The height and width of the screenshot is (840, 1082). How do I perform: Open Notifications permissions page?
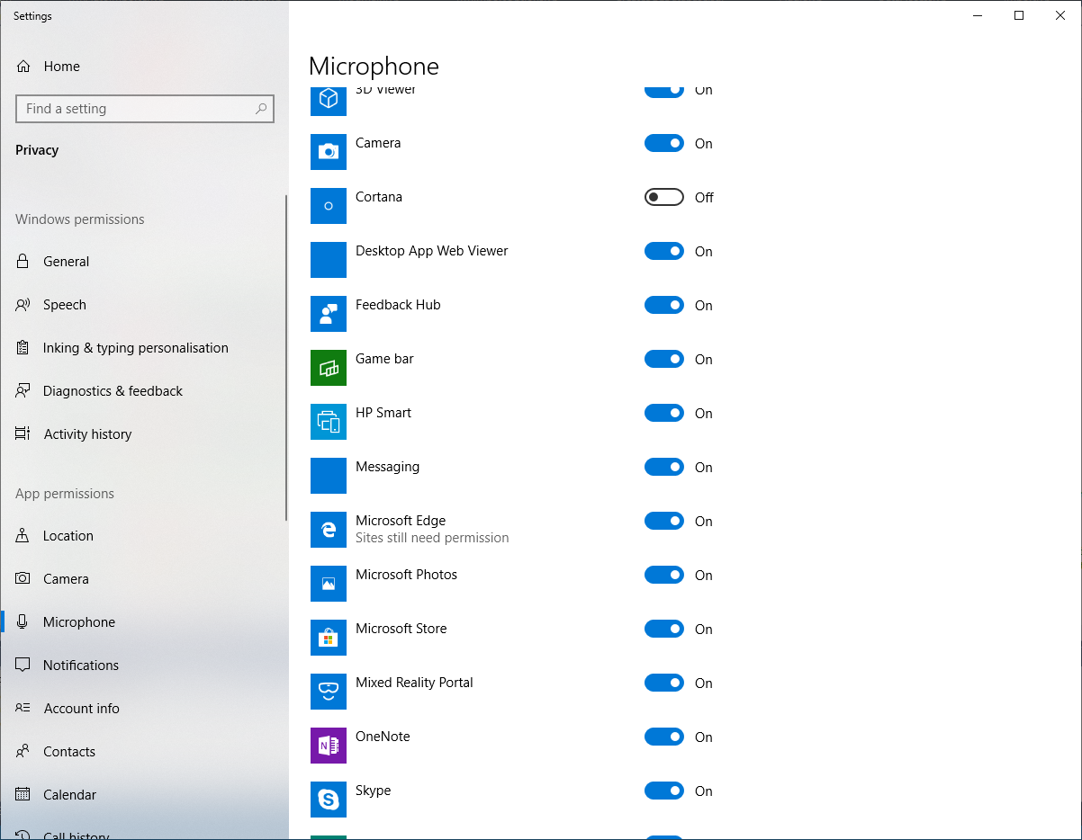pyautogui.click(x=81, y=666)
